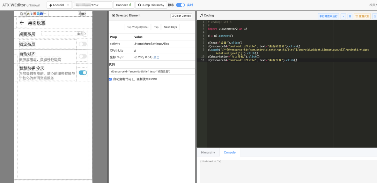This screenshot has height=183, width=377.
Task: Toggle the 静态/实时 mode switch
Action: [180, 5]
